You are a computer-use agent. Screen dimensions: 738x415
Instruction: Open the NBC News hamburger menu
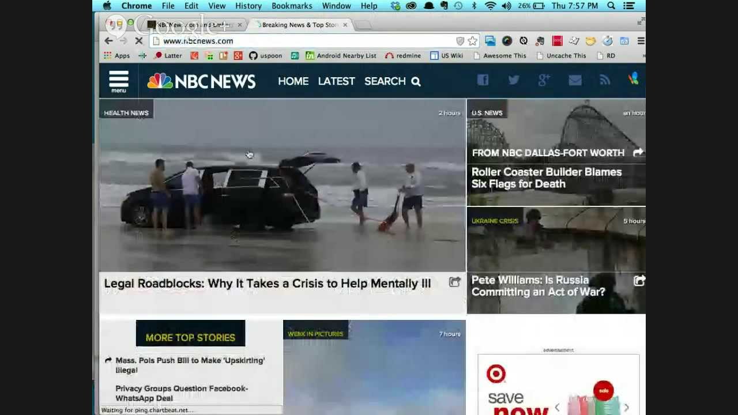pos(118,81)
